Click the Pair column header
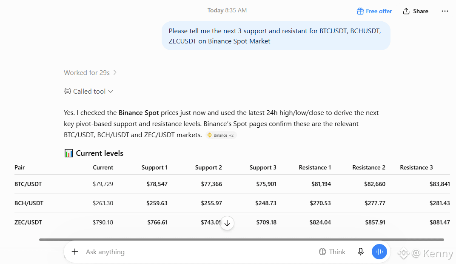 pyautogui.click(x=20, y=167)
